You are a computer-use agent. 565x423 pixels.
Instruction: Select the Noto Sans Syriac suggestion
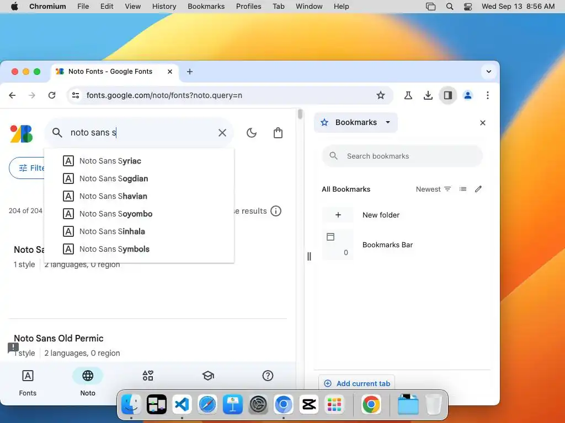(139, 161)
